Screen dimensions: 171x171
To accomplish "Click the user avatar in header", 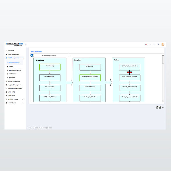I will (x=163, y=44).
